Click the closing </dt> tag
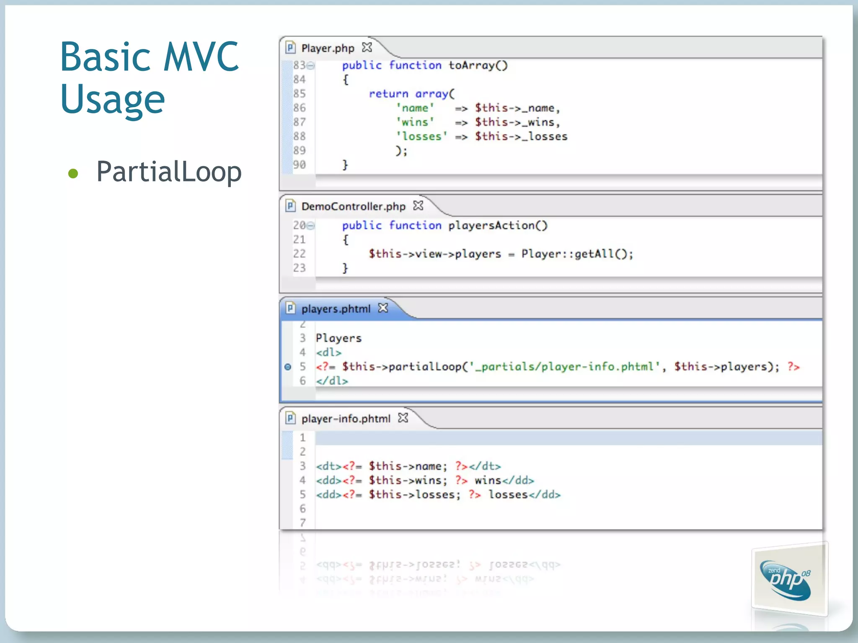Image resolution: width=858 pixels, height=643 pixels. 485,466
